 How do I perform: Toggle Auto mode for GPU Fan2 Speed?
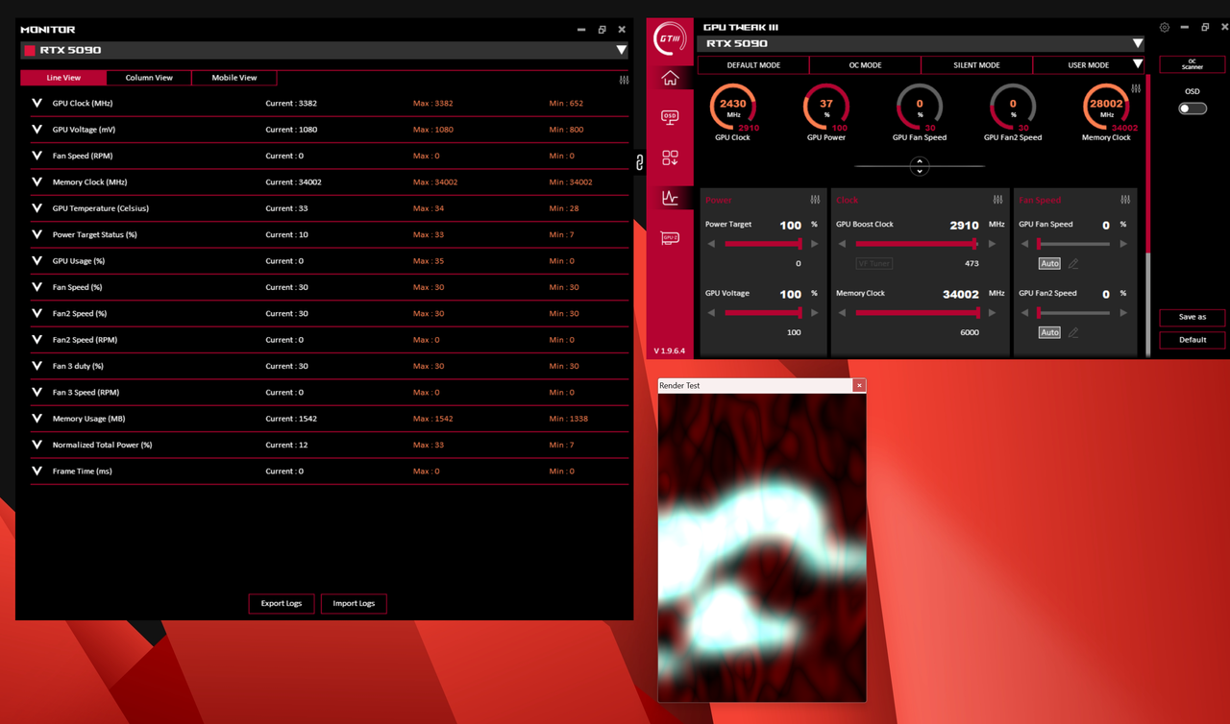tap(1049, 332)
